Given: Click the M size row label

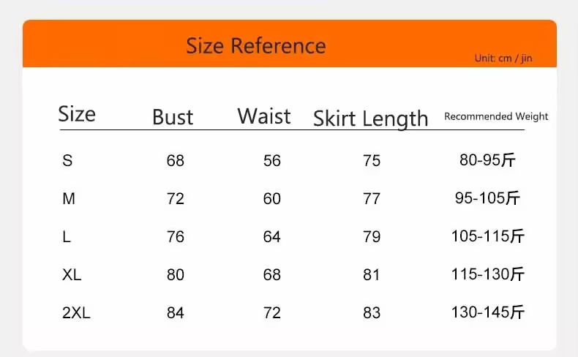Looking at the screenshot, I should coord(69,199).
